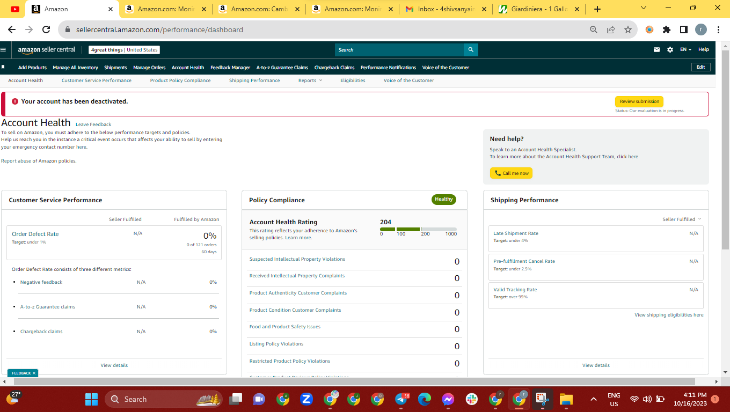730x412 pixels.
Task: Switch to the Giardiniera browser tab
Action: click(539, 9)
